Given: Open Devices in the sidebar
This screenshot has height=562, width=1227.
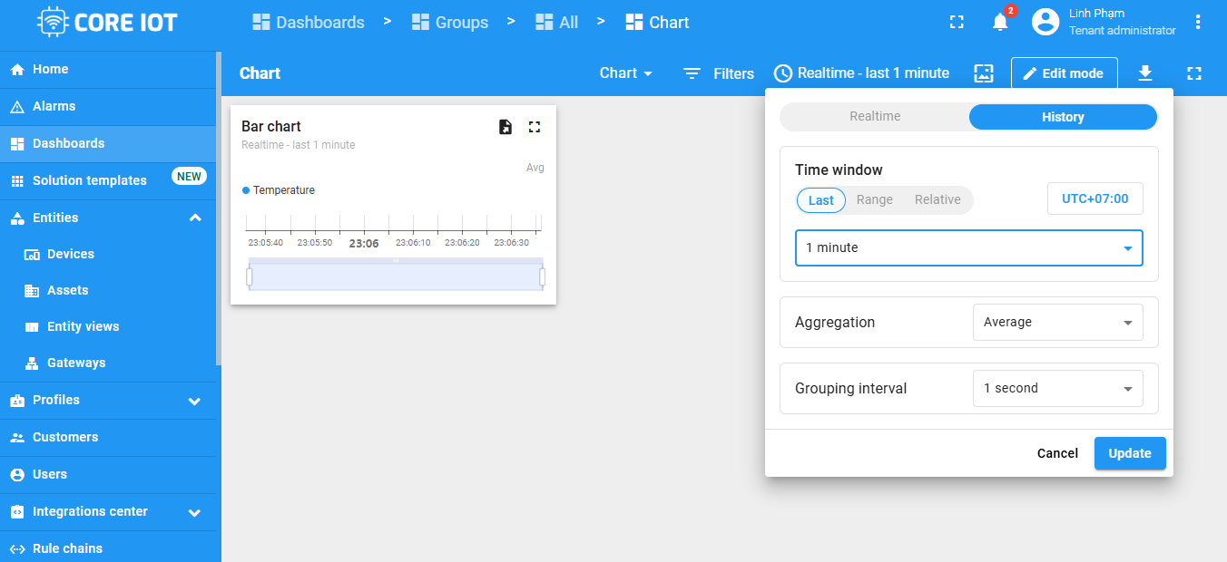Looking at the screenshot, I should click(71, 254).
